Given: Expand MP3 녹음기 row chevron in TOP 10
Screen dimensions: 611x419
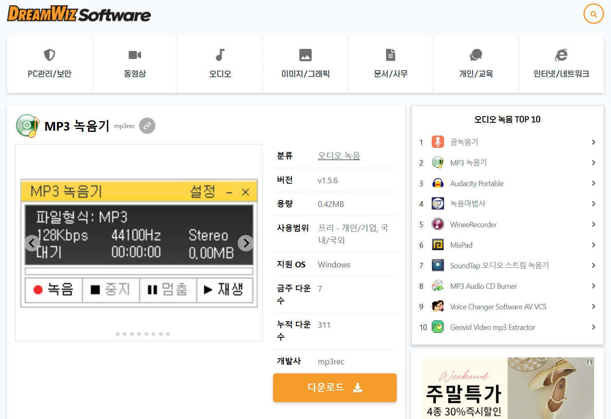Looking at the screenshot, I should (x=593, y=163).
